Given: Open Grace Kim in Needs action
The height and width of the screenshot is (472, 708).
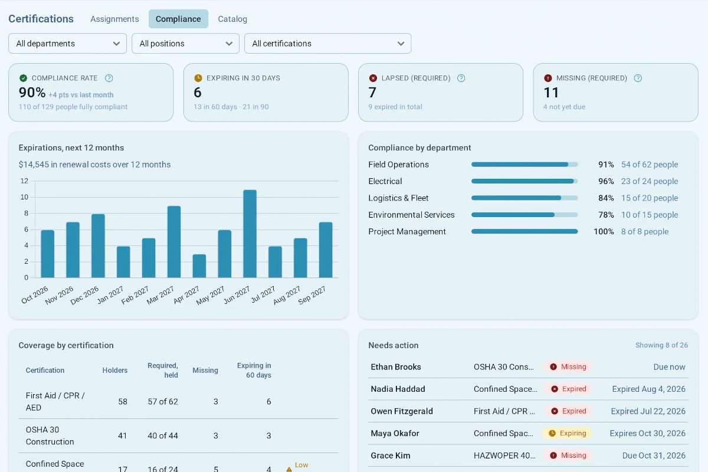Looking at the screenshot, I should (528, 455).
